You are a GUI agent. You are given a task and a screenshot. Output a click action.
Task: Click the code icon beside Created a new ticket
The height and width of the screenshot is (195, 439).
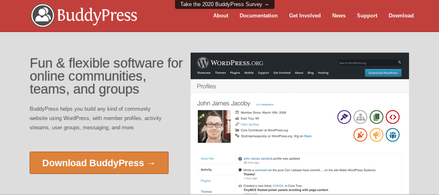coord(240,186)
